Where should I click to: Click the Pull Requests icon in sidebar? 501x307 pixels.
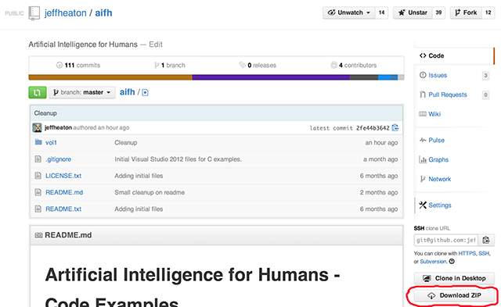[x=423, y=95]
